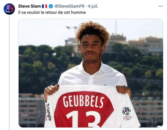167x130 pixels.
Task: Open the three-dot more options menu
Action: 160,6
